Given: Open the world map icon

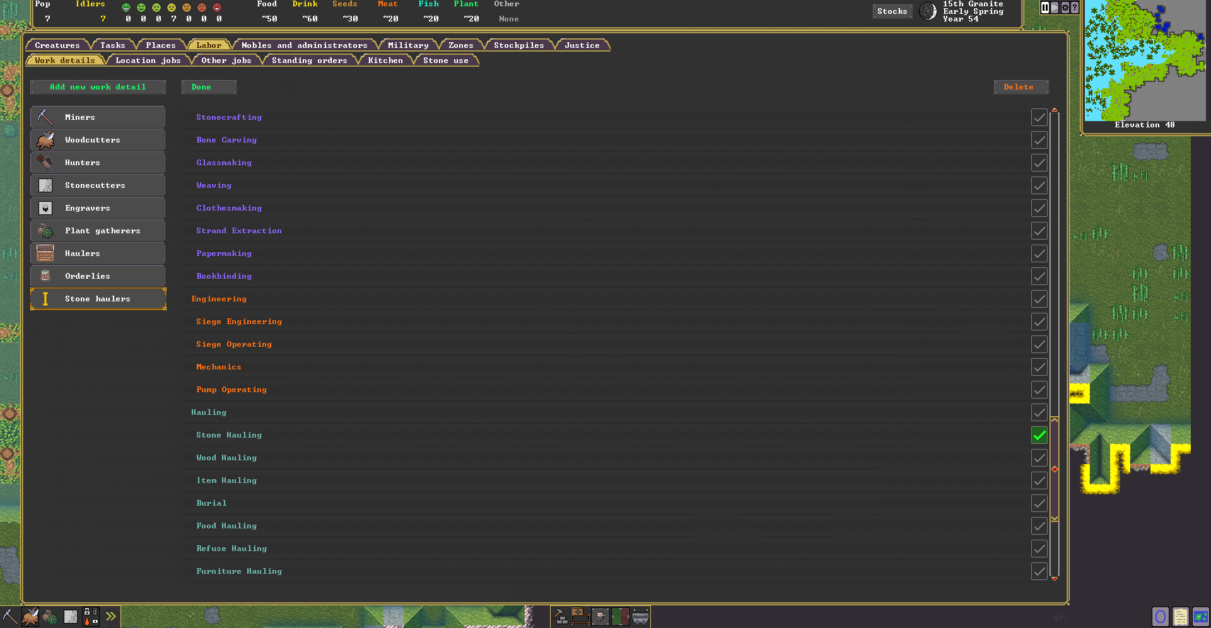Looking at the screenshot, I should click(x=1201, y=616).
